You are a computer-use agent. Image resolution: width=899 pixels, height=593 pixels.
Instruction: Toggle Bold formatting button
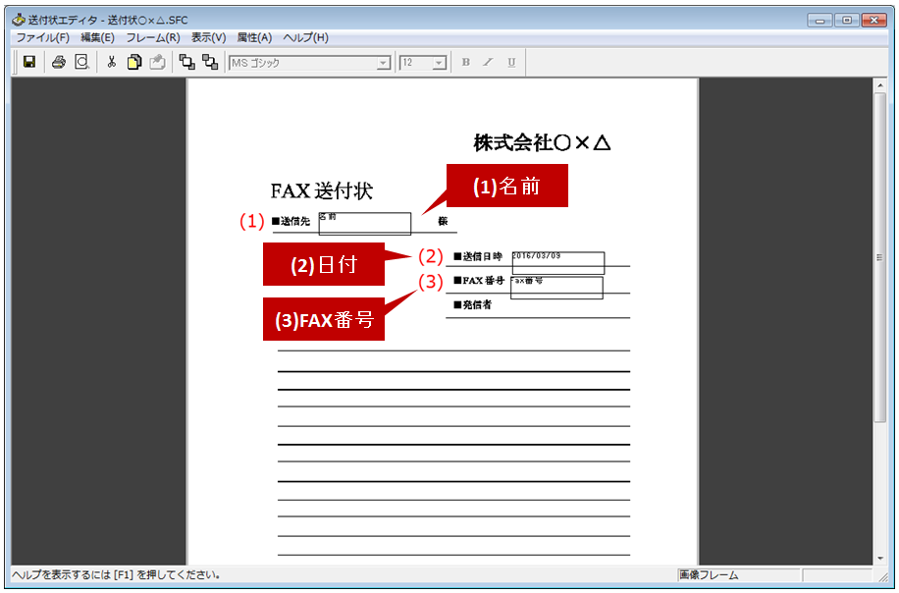(x=465, y=62)
